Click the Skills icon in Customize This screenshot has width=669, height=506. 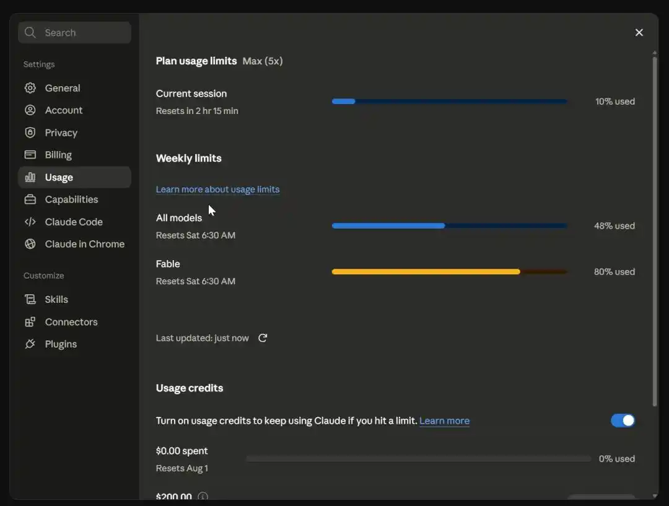coord(30,300)
